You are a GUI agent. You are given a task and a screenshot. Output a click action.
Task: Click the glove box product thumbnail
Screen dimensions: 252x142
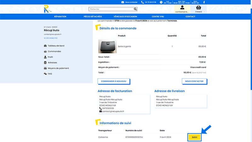pos(107,46)
